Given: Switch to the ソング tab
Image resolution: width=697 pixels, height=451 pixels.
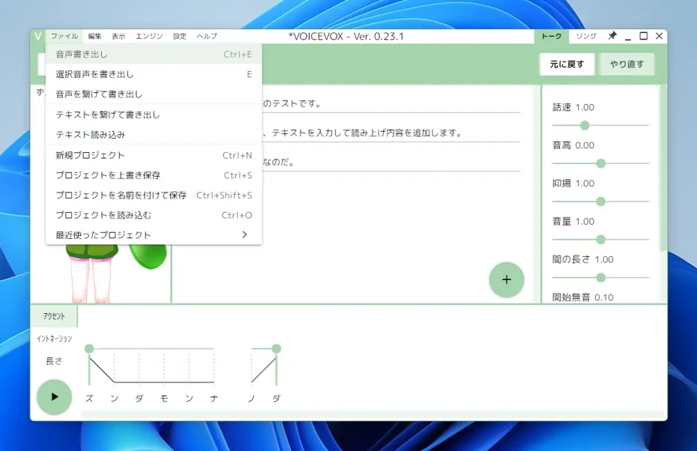Looking at the screenshot, I should (586, 36).
